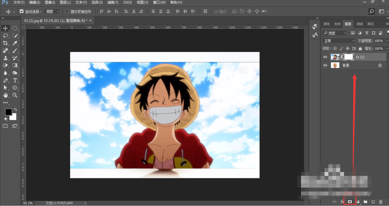Select the Hand tool

point(5,95)
